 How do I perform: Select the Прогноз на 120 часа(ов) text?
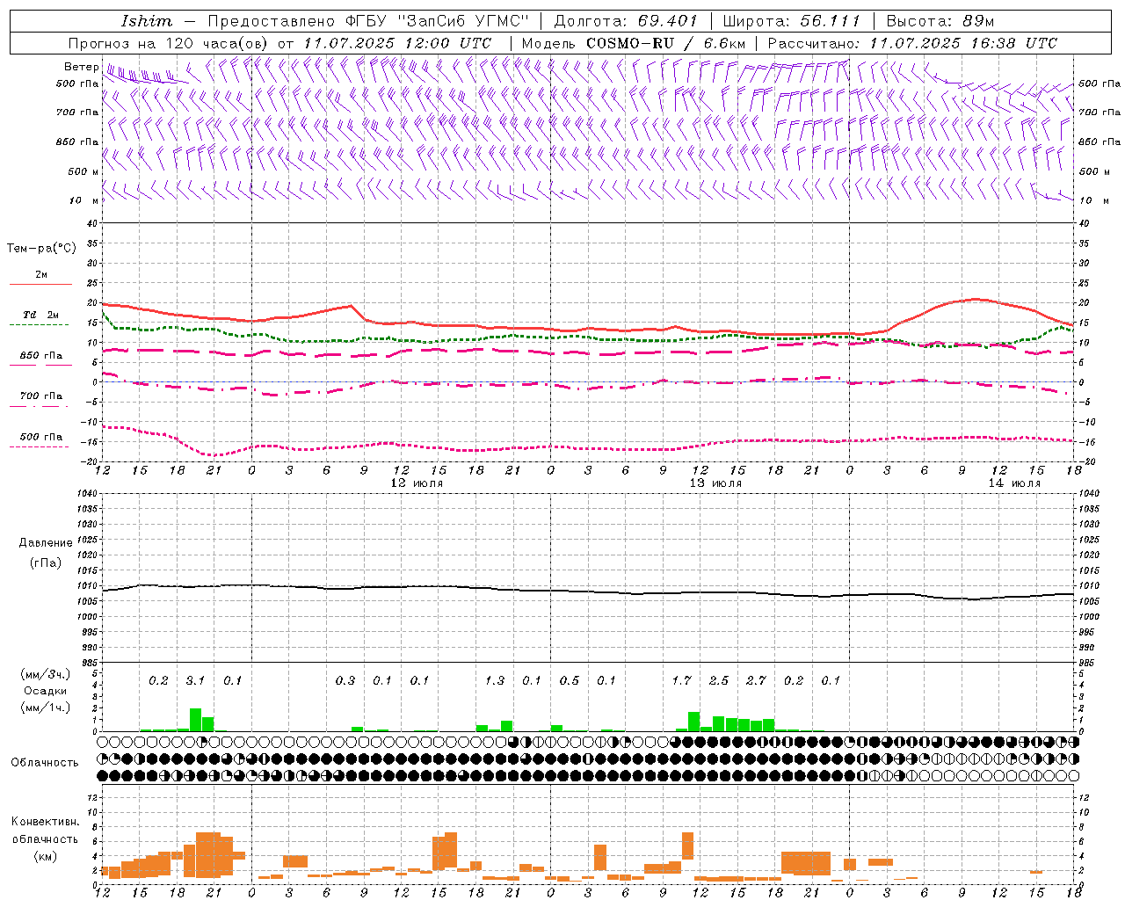[170, 43]
